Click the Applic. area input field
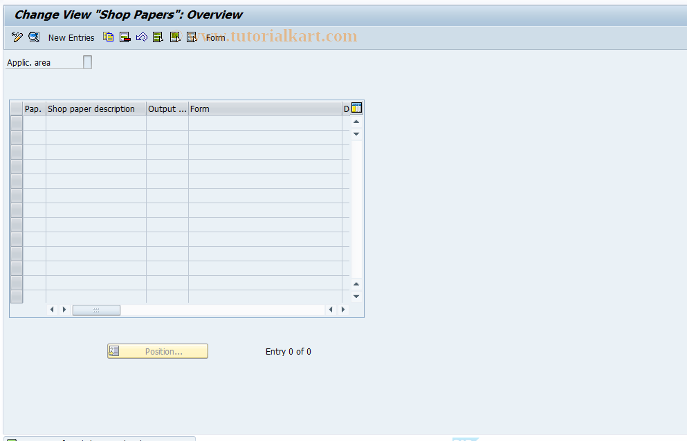The height and width of the screenshot is (441, 687). tap(88, 62)
